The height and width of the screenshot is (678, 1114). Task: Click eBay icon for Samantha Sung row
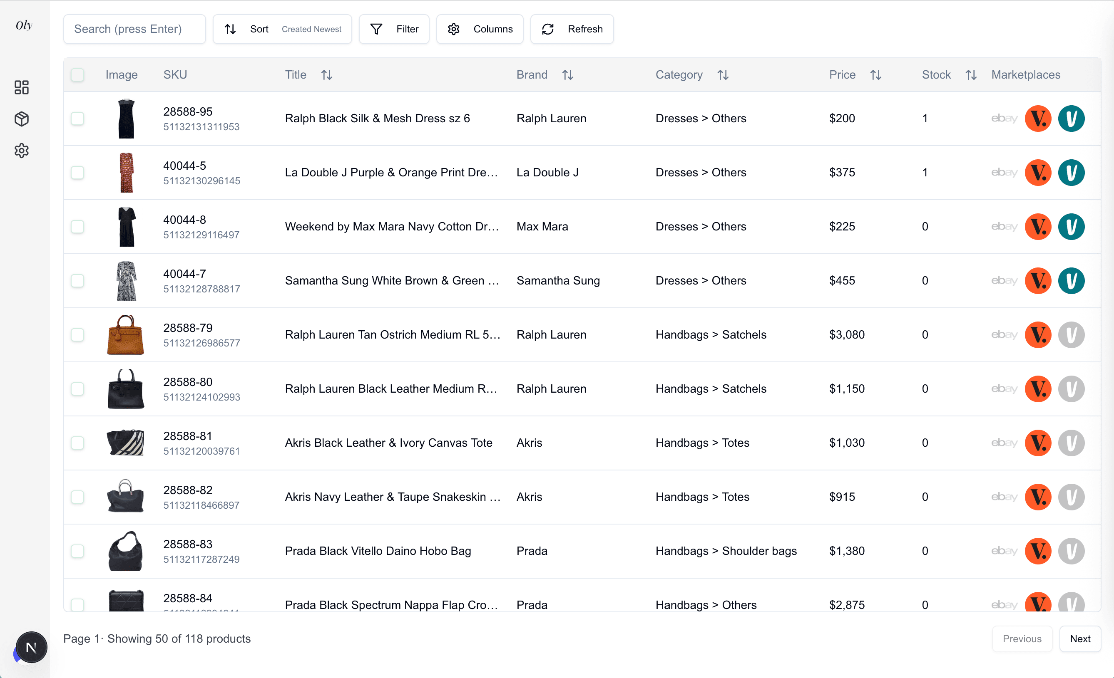pyautogui.click(x=1004, y=280)
